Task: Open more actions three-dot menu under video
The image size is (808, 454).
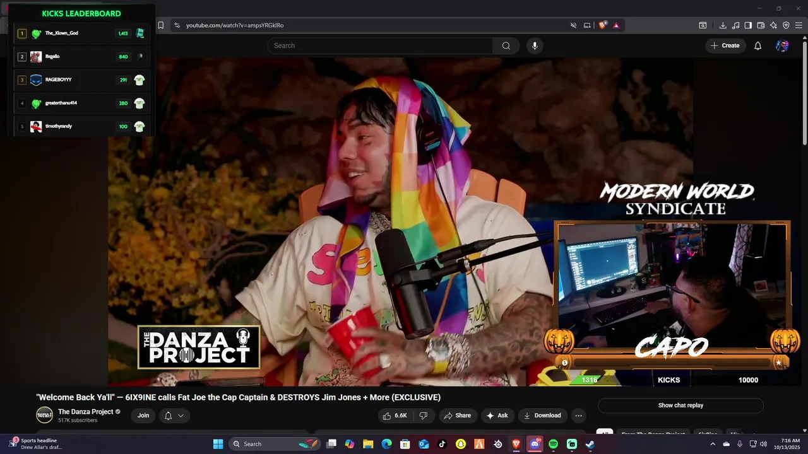Action: [578, 416]
